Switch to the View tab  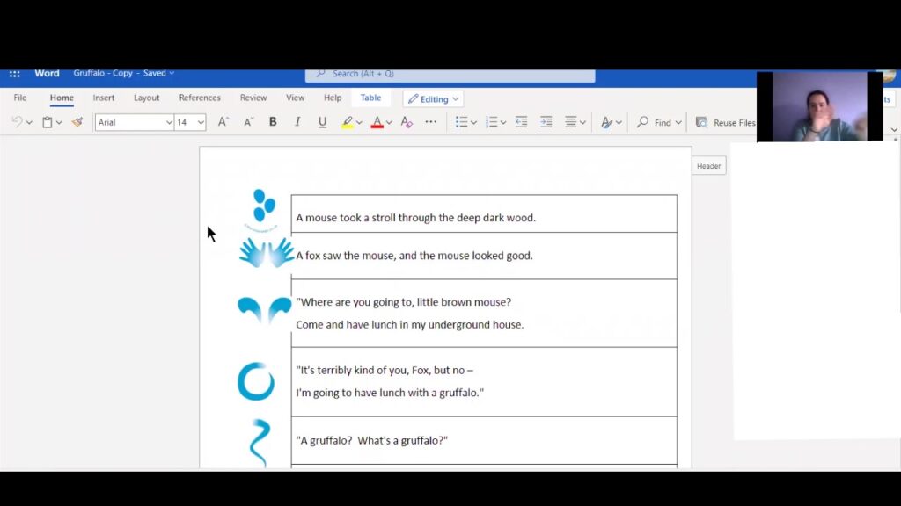pyautogui.click(x=296, y=98)
